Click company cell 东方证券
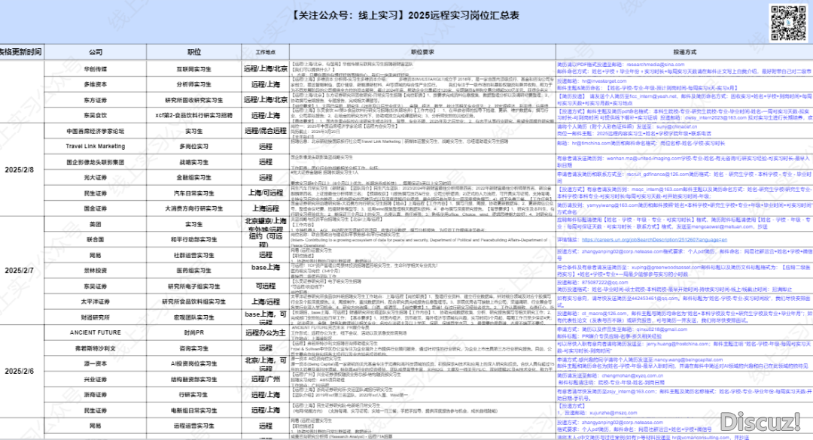The height and width of the screenshot is (440, 813). pos(96,100)
